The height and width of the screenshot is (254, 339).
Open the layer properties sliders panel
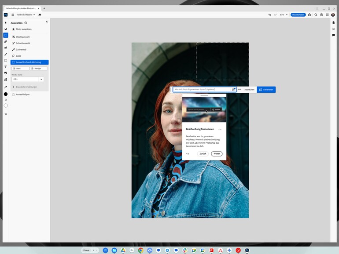tap(334, 29)
